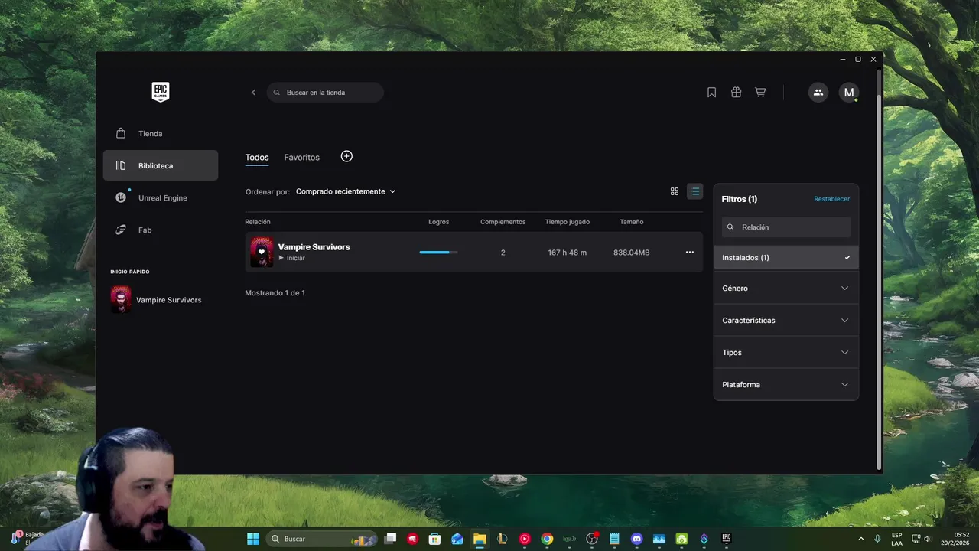
Task: Click the Relación filter search field
Action: (786, 227)
